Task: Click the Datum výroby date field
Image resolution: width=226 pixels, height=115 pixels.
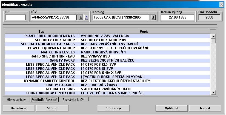Action: click(178, 17)
